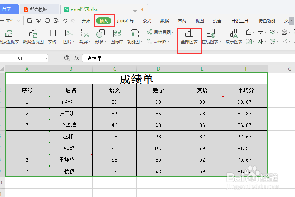Insert a 流程图 flowchart

157,41
